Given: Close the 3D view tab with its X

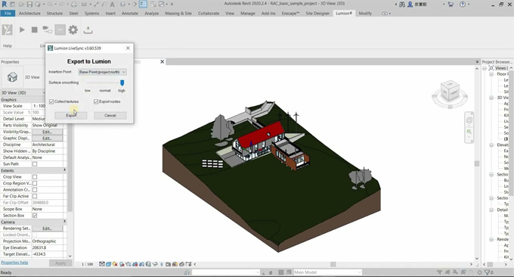Looking at the screenshot, I should click(x=162, y=62).
